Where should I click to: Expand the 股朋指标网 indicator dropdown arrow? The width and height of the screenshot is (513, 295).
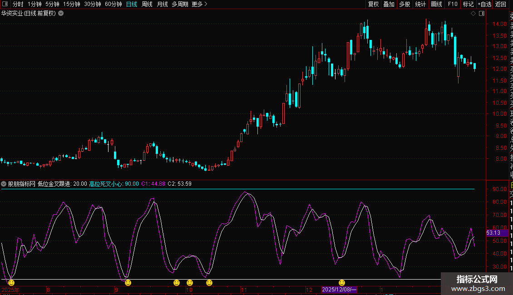(x=4, y=184)
